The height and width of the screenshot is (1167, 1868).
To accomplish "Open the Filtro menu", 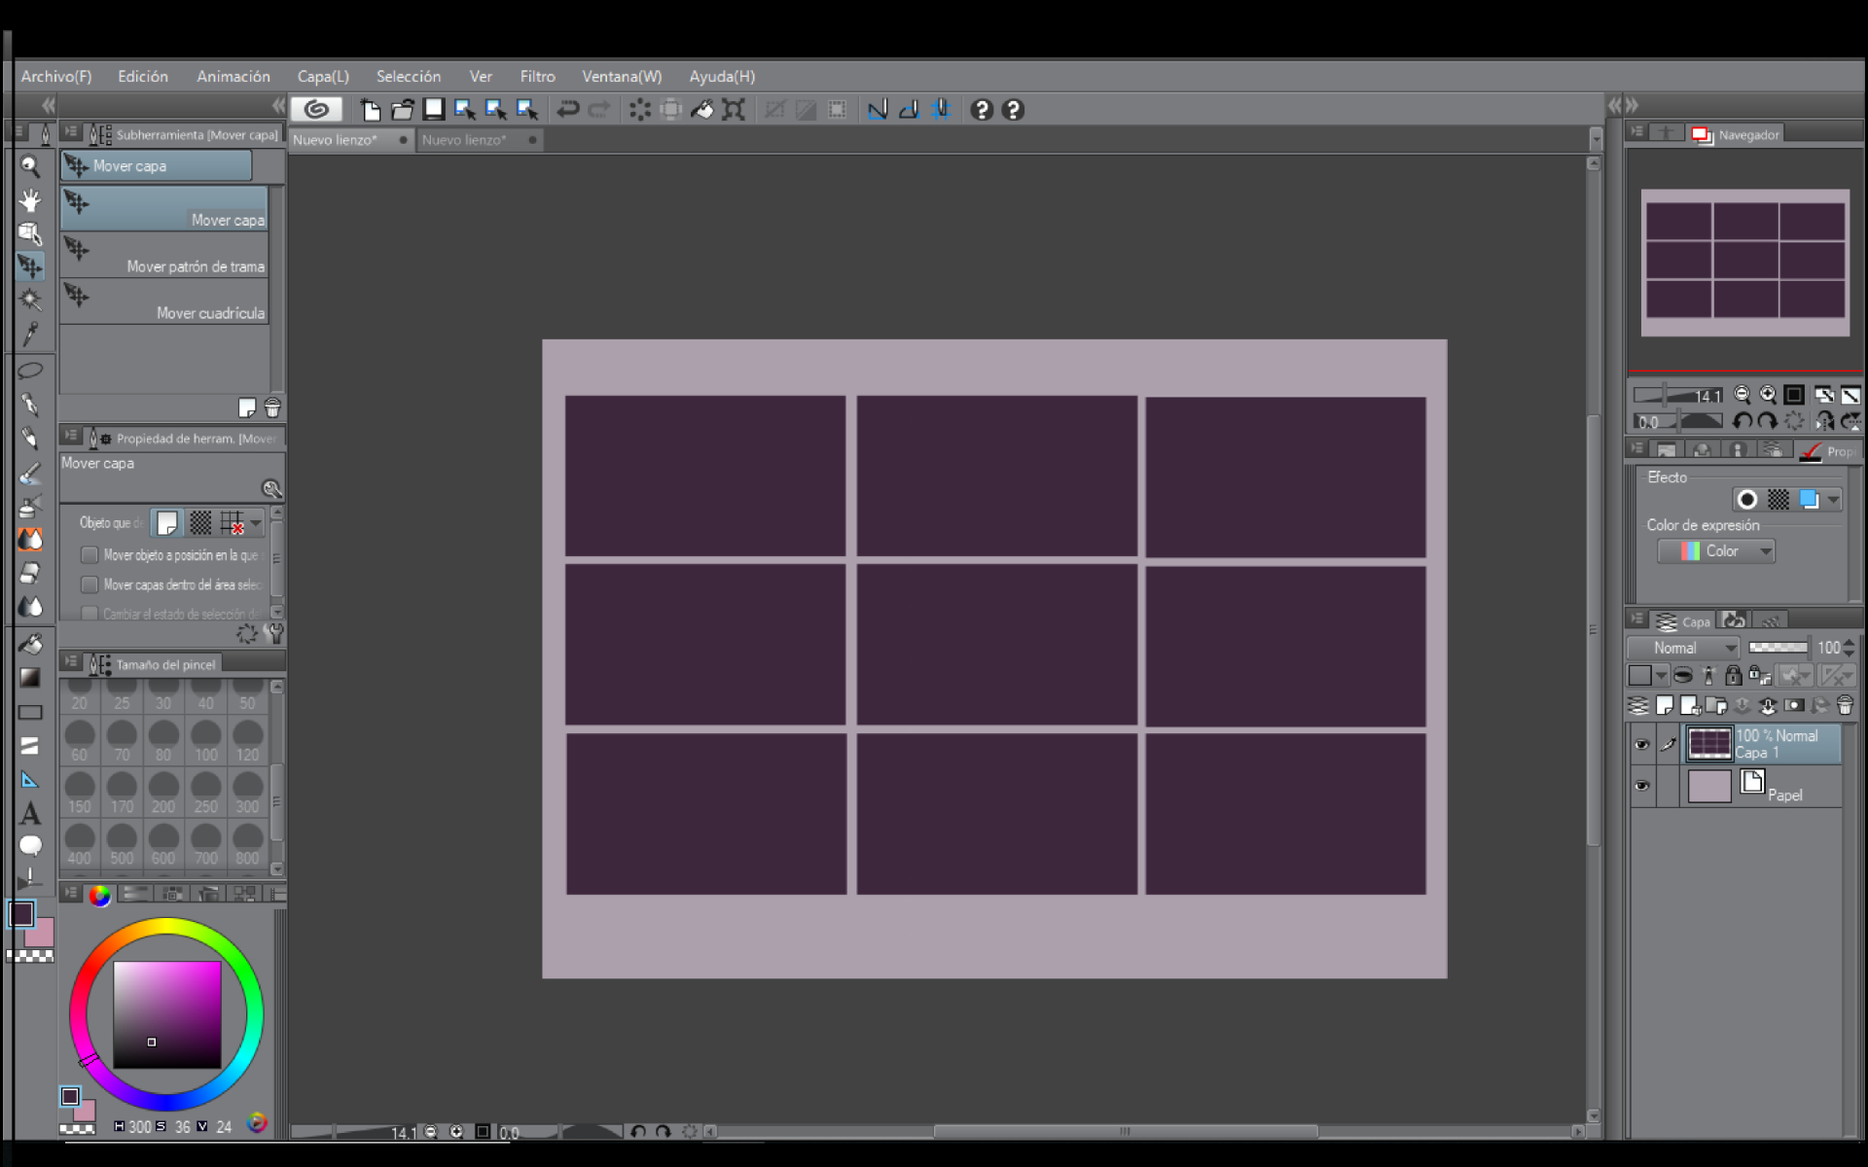I will click(537, 76).
